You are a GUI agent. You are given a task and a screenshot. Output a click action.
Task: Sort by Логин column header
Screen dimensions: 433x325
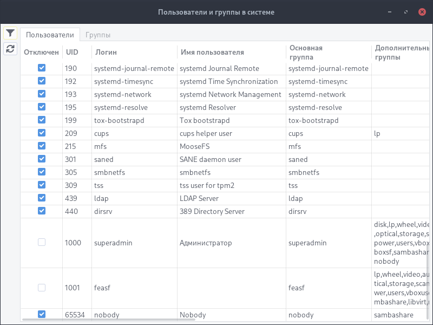click(106, 52)
